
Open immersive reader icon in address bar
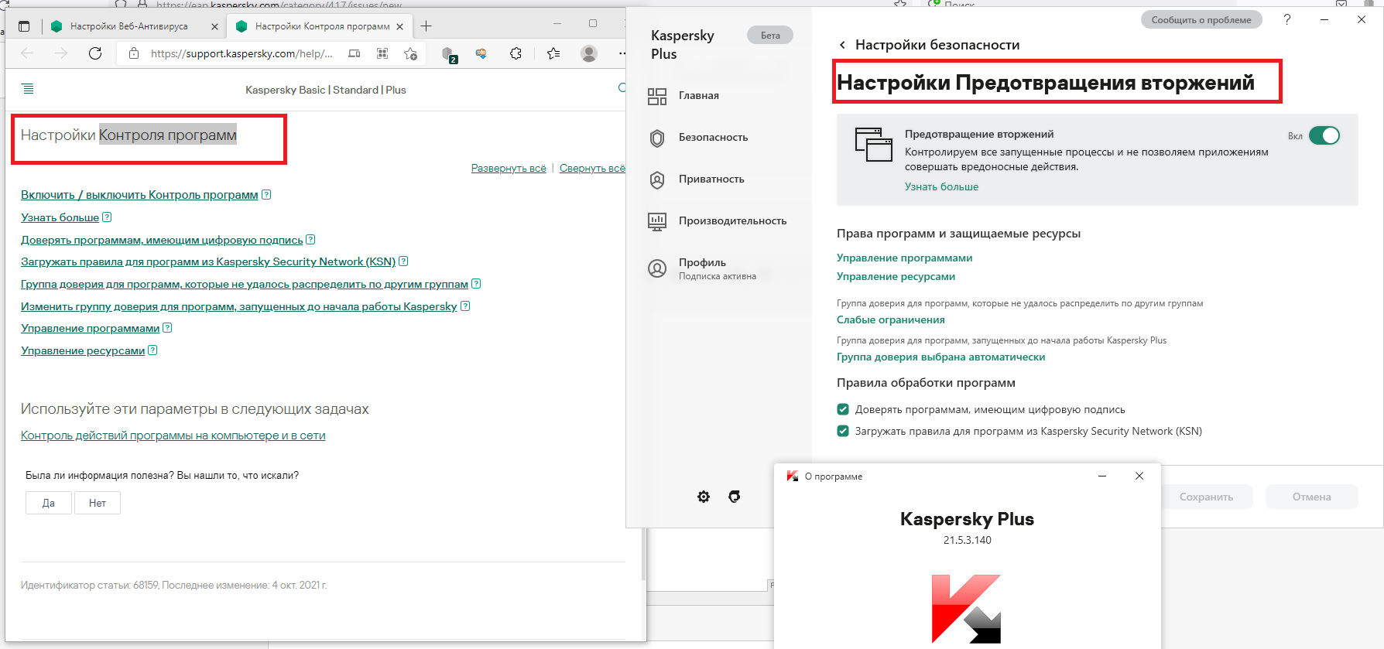[355, 53]
